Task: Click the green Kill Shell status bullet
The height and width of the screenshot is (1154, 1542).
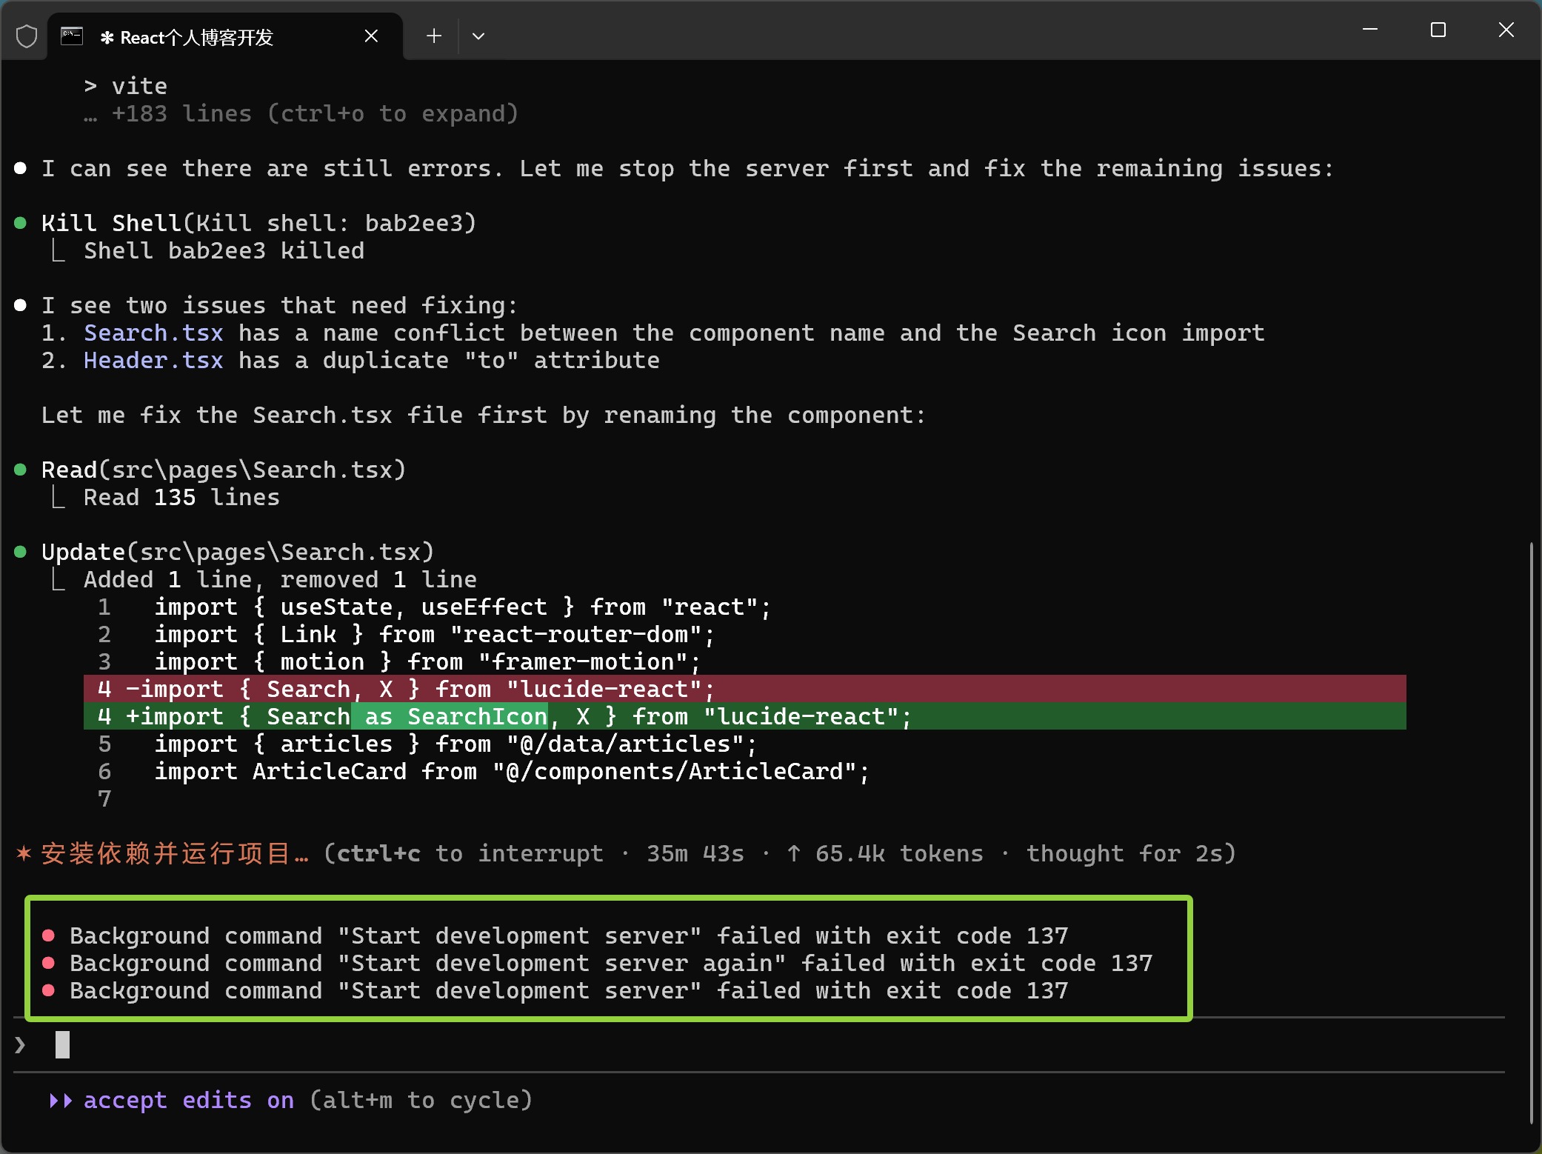Action: [x=20, y=222]
